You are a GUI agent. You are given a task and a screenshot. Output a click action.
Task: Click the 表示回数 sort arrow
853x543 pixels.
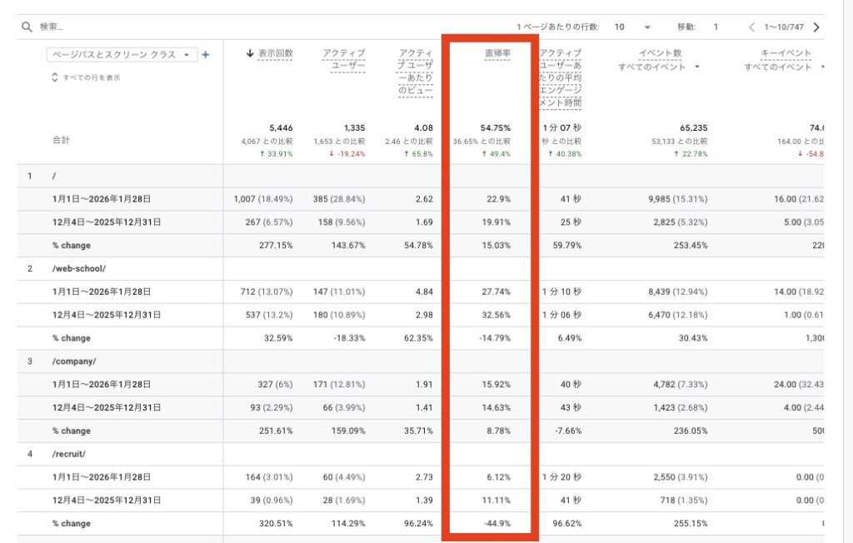tap(250, 54)
